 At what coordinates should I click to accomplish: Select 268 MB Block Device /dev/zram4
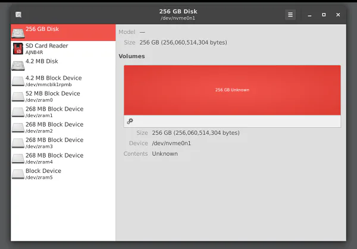pos(63,158)
